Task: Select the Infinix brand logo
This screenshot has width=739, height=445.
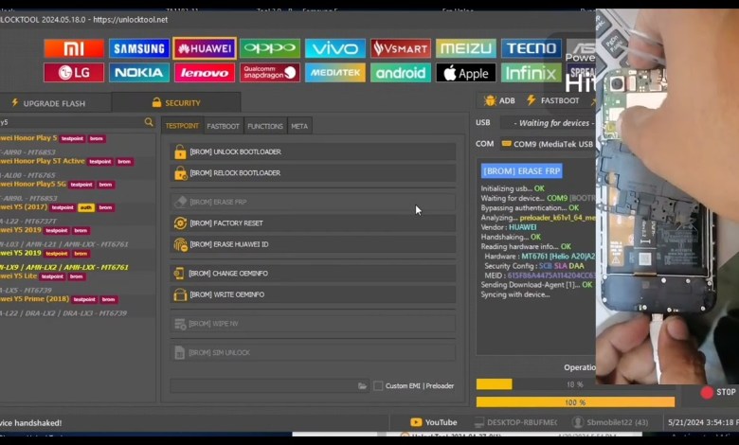Action: (532, 73)
